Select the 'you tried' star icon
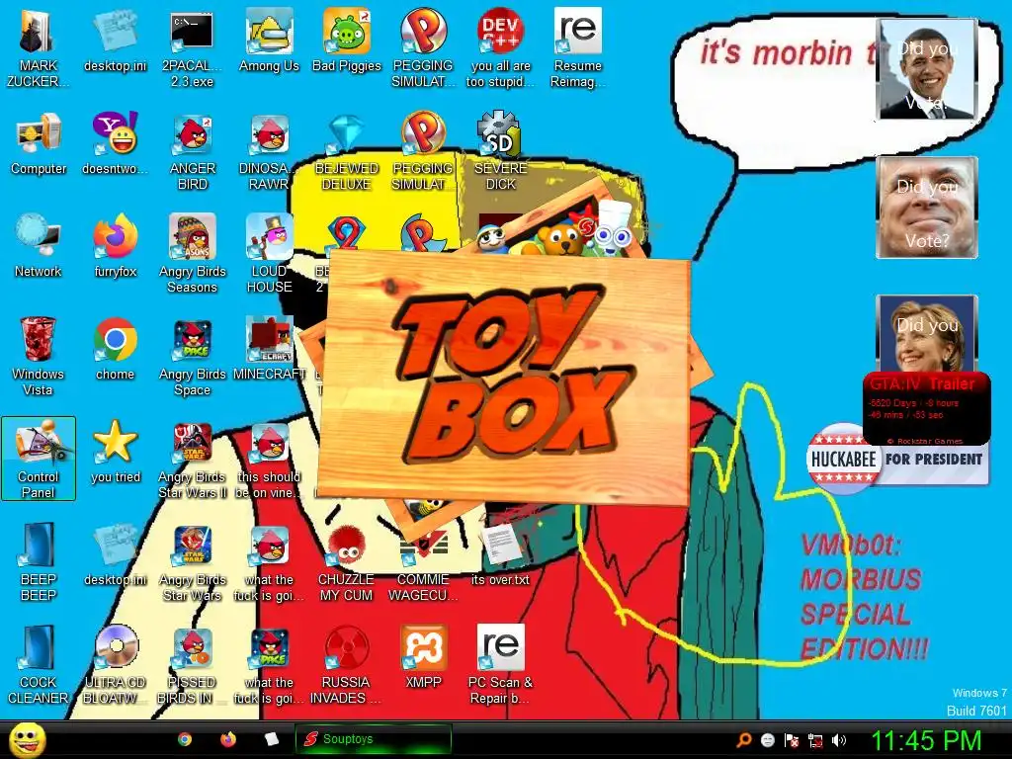This screenshot has height=759, width=1012. click(115, 452)
